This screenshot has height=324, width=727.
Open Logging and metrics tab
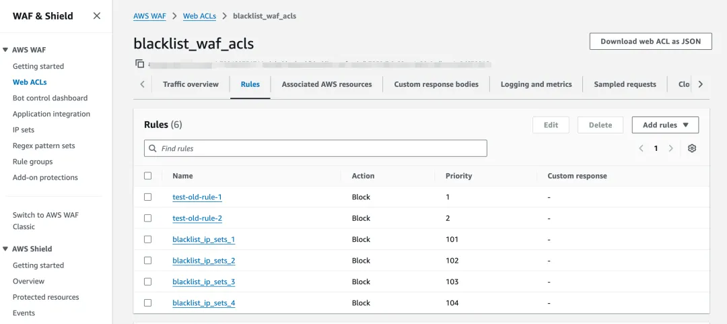click(536, 84)
